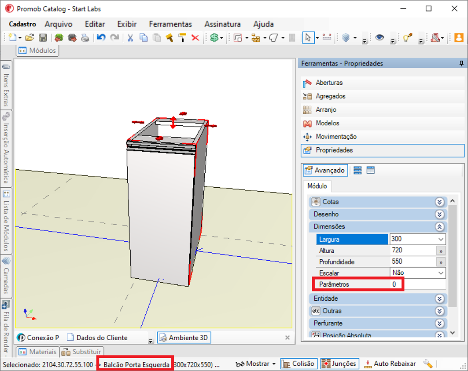Activate the arrow selection tool

point(308,37)
